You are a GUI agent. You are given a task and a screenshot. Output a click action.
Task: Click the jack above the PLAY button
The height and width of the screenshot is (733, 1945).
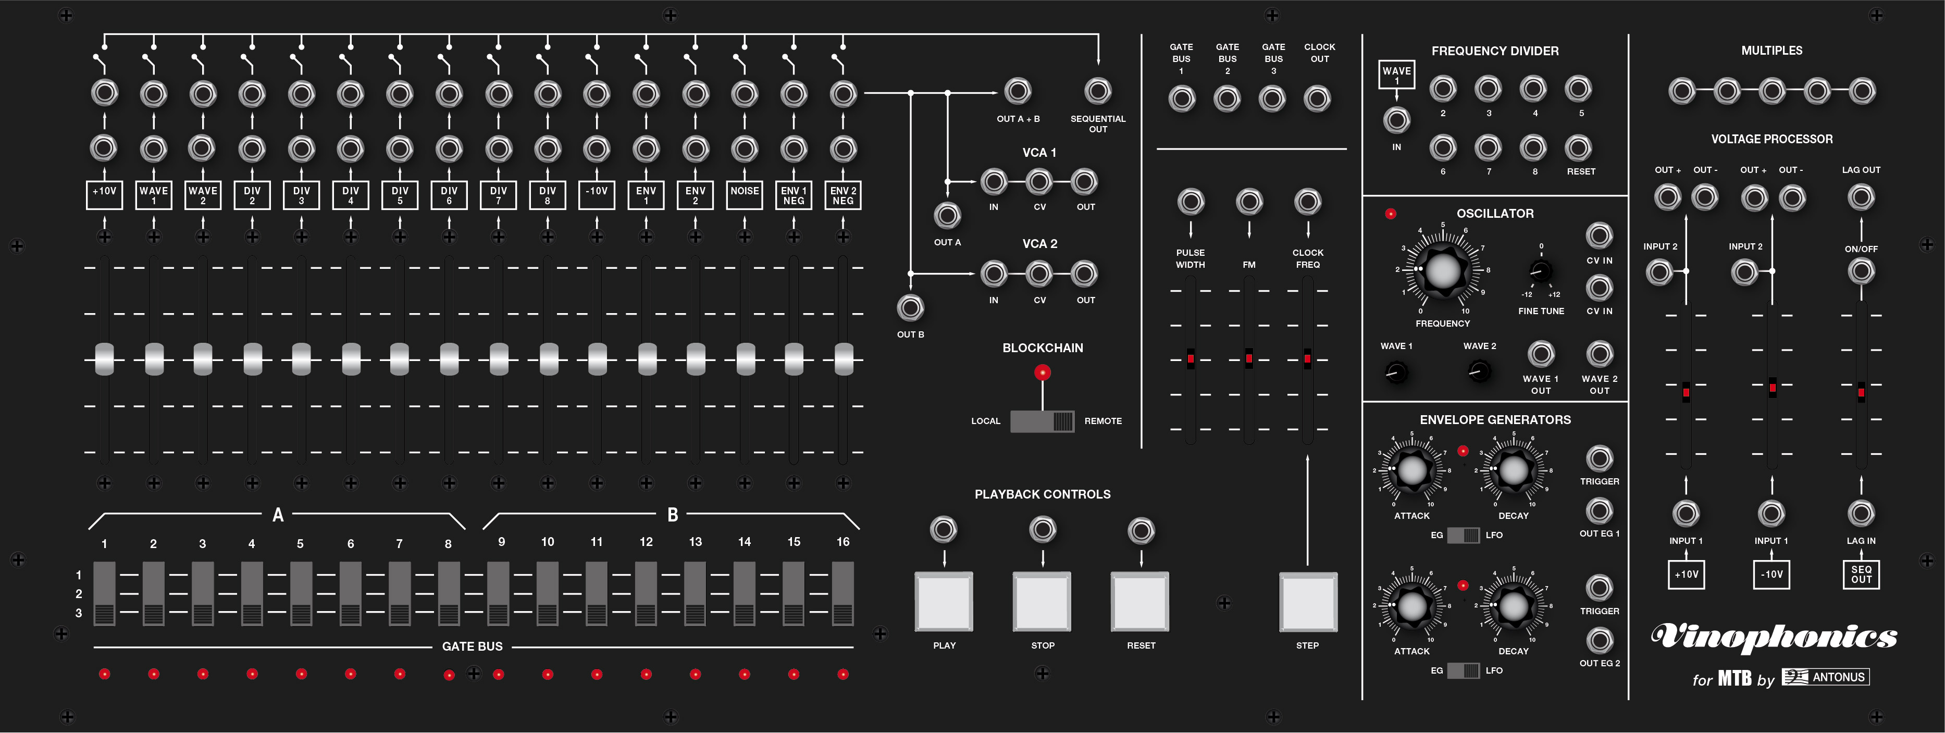[943, 529]
